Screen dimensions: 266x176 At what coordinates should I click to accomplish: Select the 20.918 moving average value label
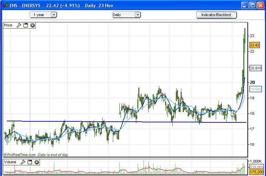(x=256, y=68)
